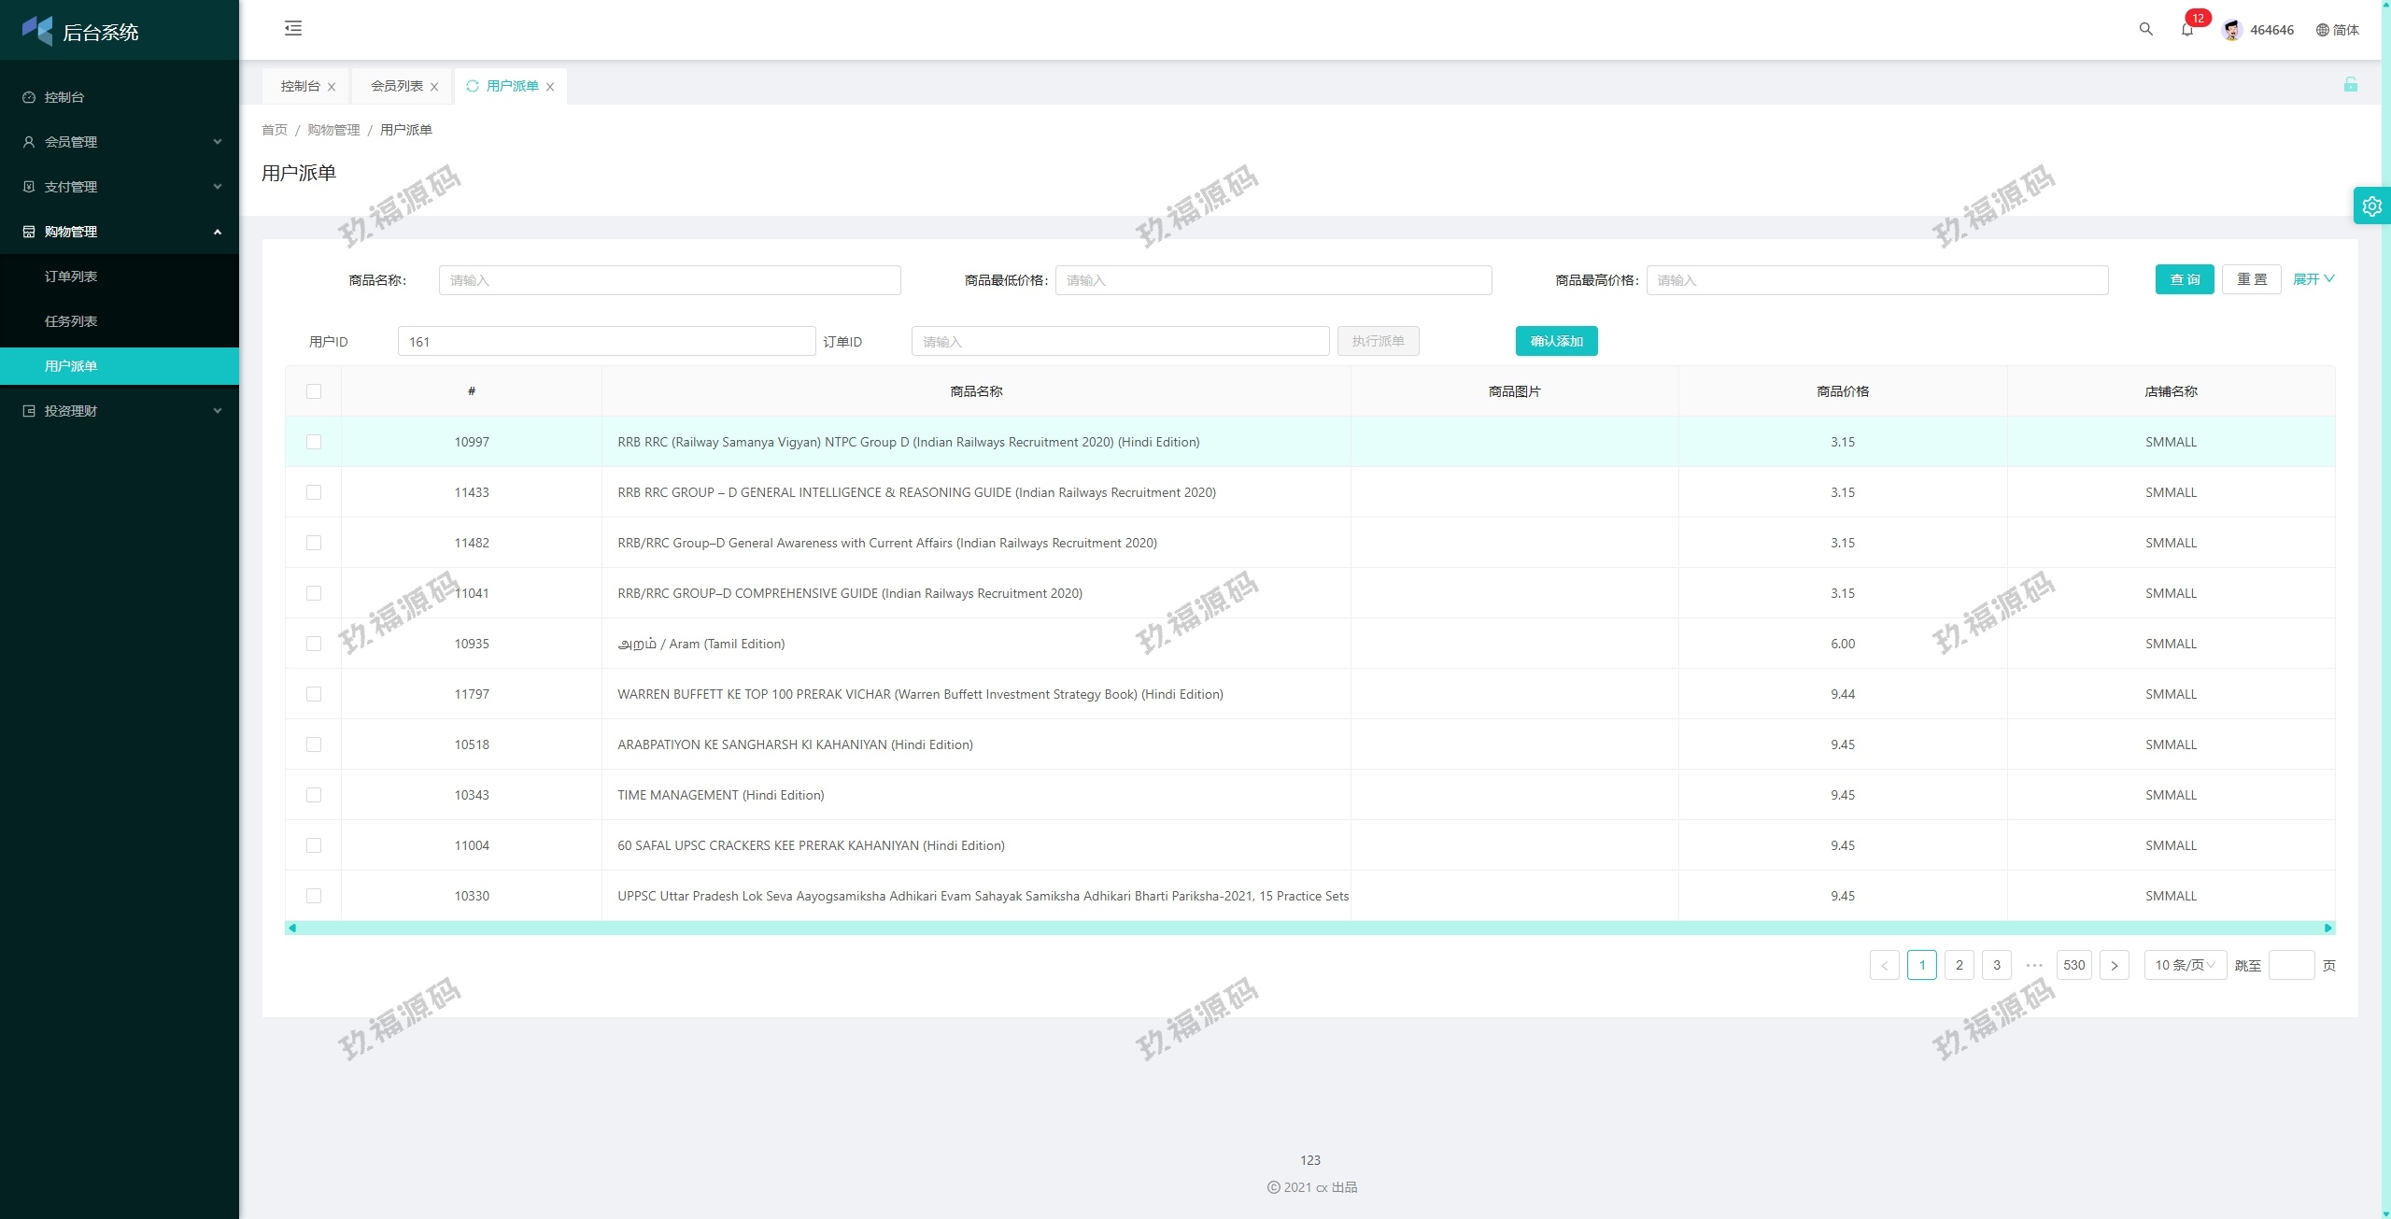This screenshot has height=1219, width=2391.
Task: Click the settings gear on right edge
Action: click(2371, 206)
